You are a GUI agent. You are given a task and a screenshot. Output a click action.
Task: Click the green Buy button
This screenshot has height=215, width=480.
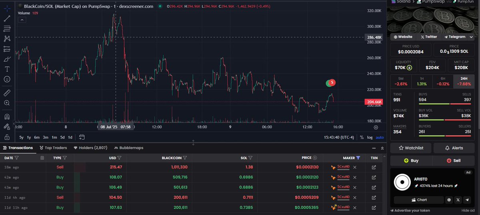pyautogui.click(x=412, y=160)
